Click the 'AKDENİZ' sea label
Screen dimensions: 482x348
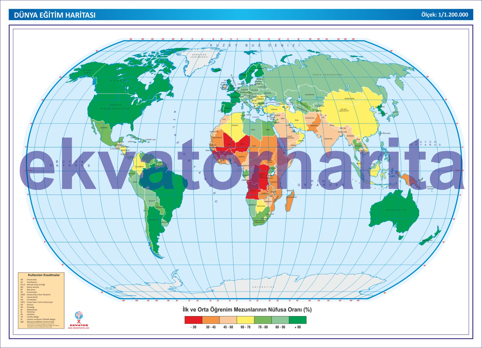tap(256, 117)
